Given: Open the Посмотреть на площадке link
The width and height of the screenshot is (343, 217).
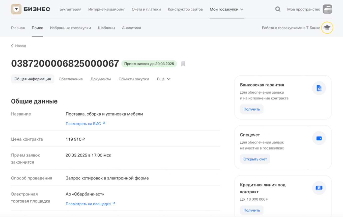Looking at the screenshot, I should (88, 203).
